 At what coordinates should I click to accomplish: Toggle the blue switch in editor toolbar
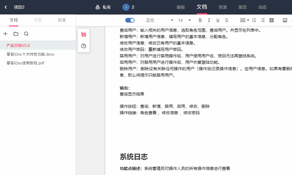coord(130,20)
